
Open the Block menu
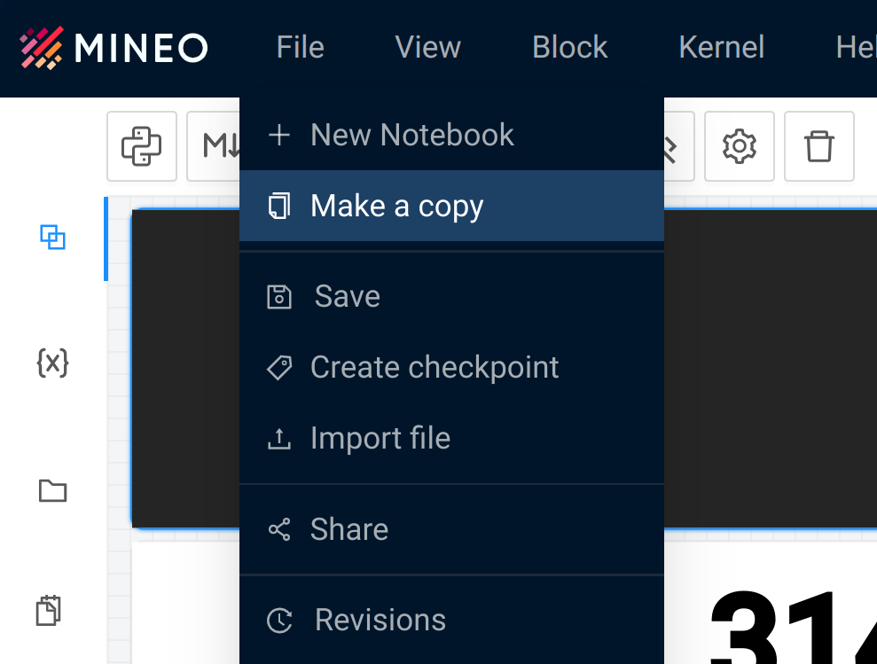569,47
